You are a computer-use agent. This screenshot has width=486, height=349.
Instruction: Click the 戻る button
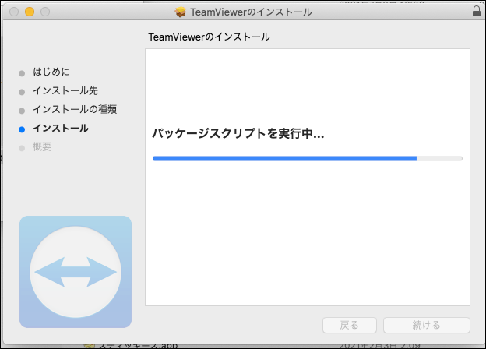(x=350, y=325)
